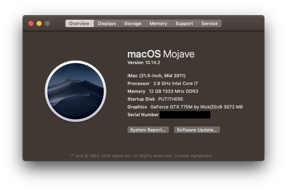Select the iMac (21.5-inch, Mid 2011) text

tap(157, 76)
